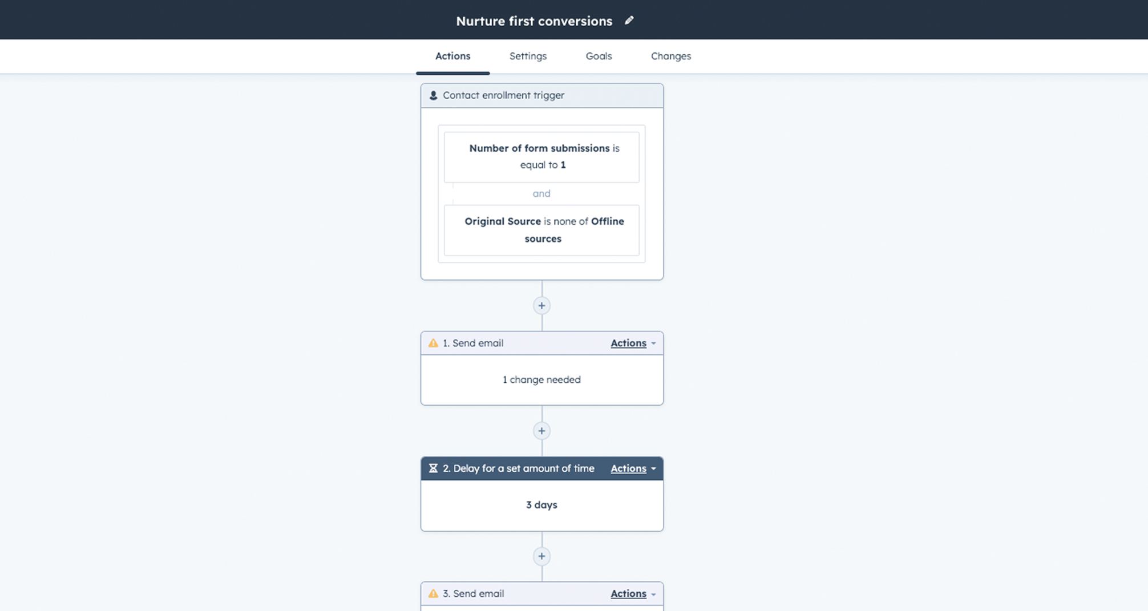Open the Actions dropdown on step 3

630,593
